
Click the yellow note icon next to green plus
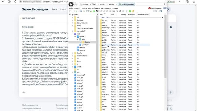[x=133, y=11]
